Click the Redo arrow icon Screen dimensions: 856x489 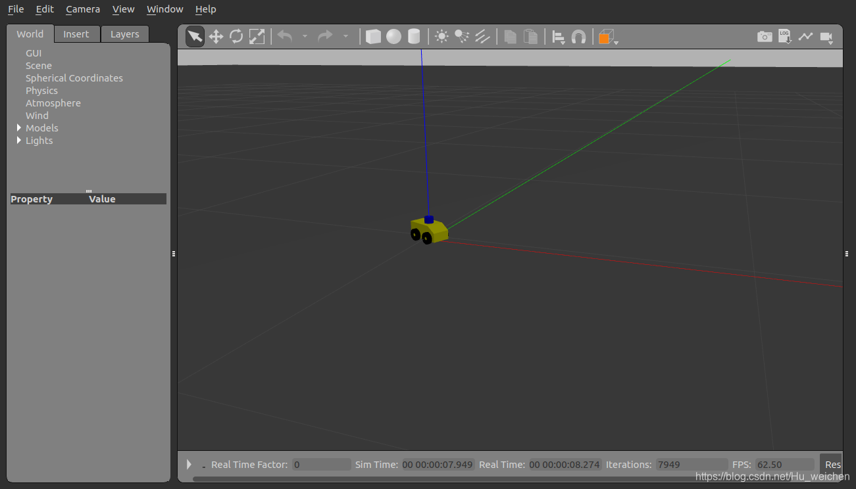tap(326, 37)
